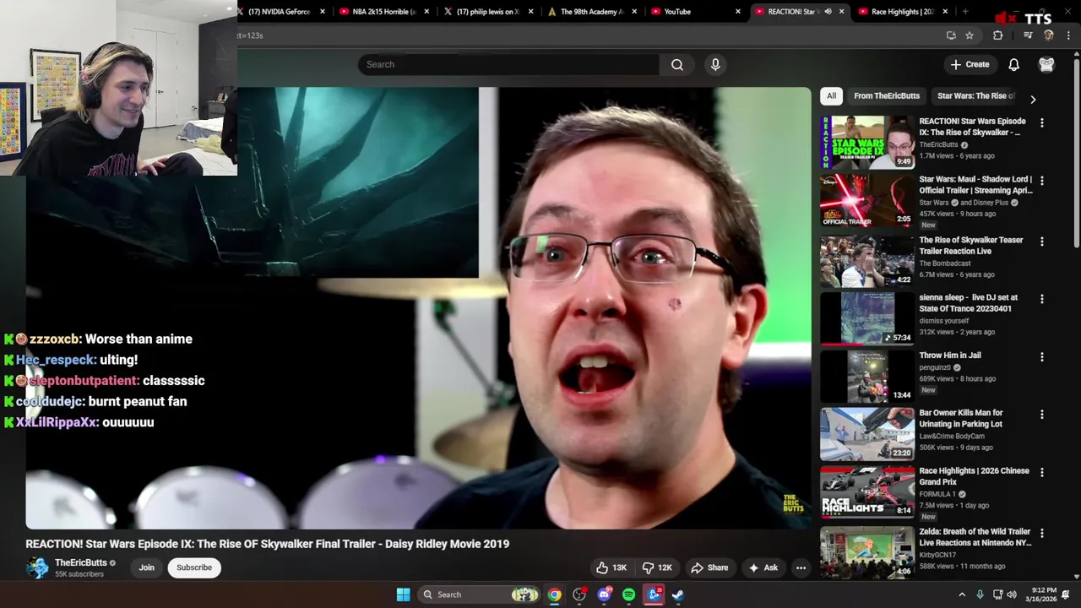Viewport: 1081px width, 608px height.
Task: Dislike the video with thumbs down (12K)
Action: tap(657, 567)
